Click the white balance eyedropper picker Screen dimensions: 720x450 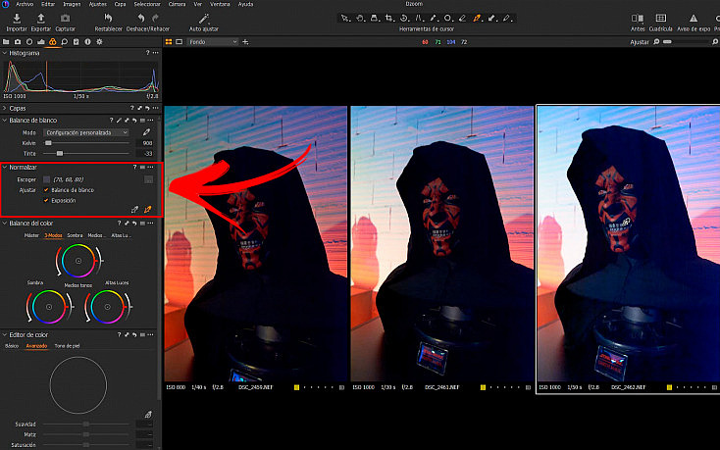[146, 132]
